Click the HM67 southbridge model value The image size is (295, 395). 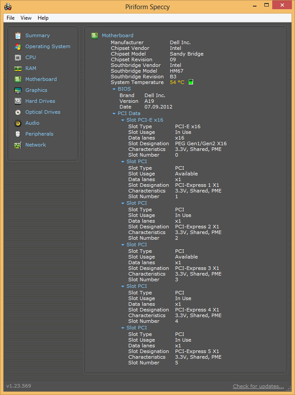coord(176,71)
